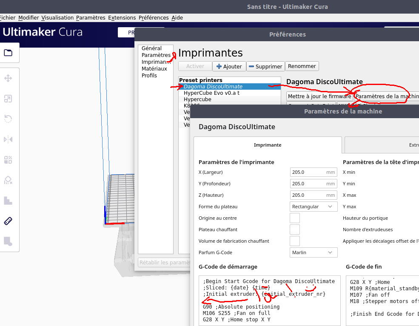Click the G-Code de démarrage label
Screen dimensions: 419x326
[228, 267]
